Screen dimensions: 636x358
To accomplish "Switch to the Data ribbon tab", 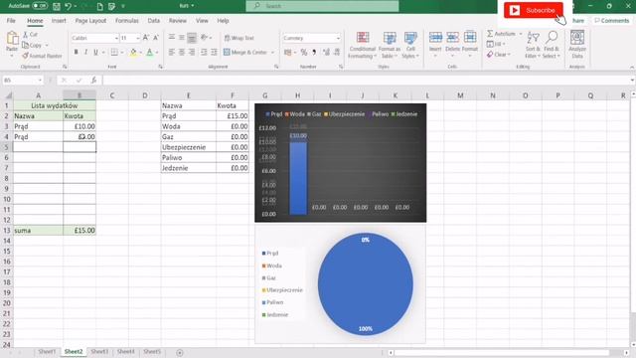I will pos(153,21).
